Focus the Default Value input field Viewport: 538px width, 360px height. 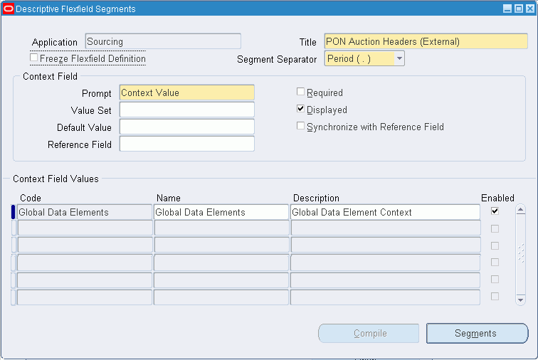[x=187, y=127]
